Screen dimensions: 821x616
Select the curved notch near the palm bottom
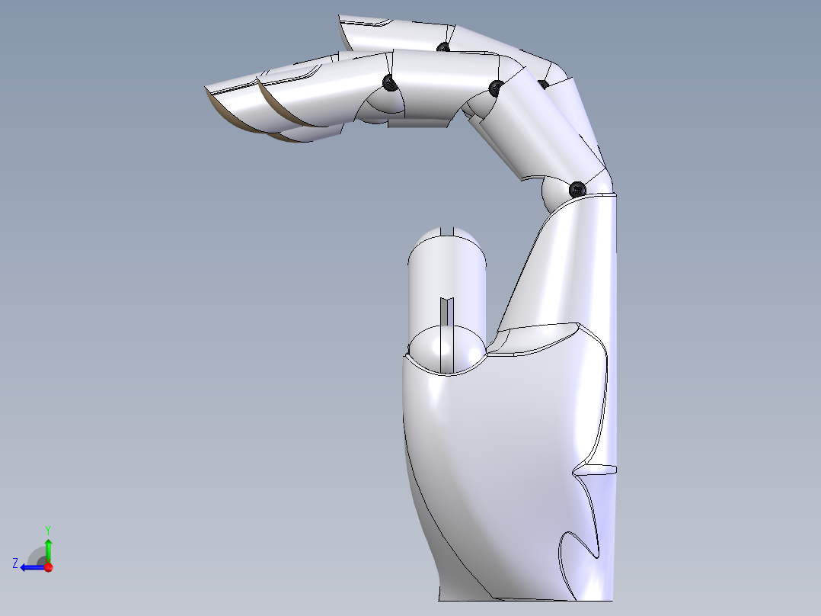[x=575, y=543]
